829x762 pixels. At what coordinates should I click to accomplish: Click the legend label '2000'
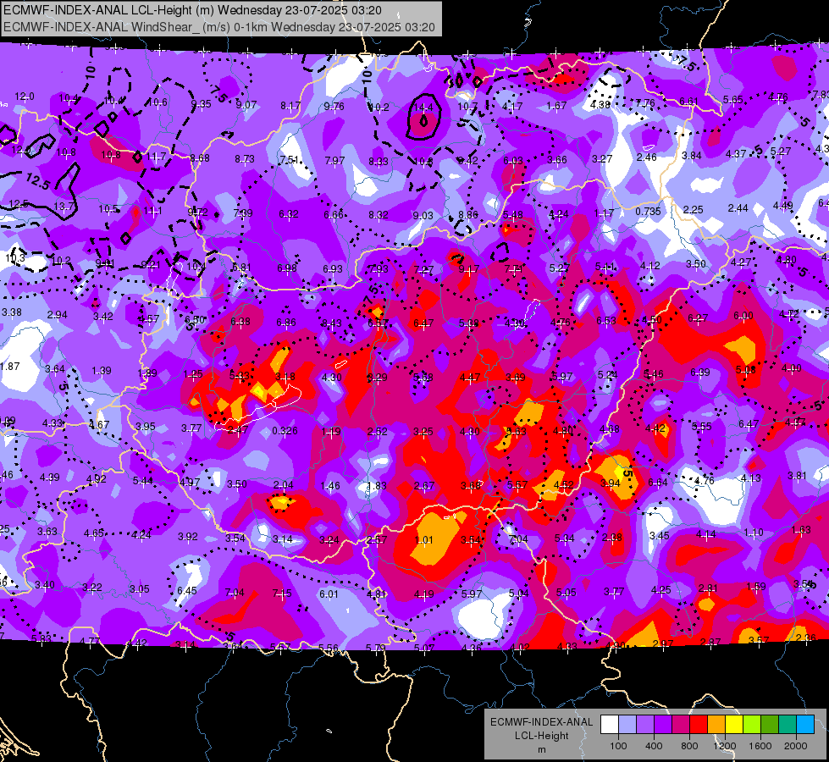click(x=796, y=746)
